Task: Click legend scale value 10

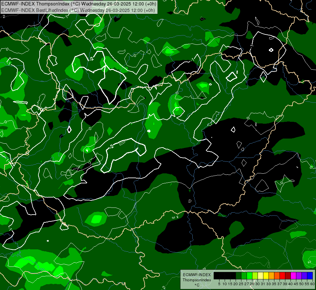Action: coord(225,284)
